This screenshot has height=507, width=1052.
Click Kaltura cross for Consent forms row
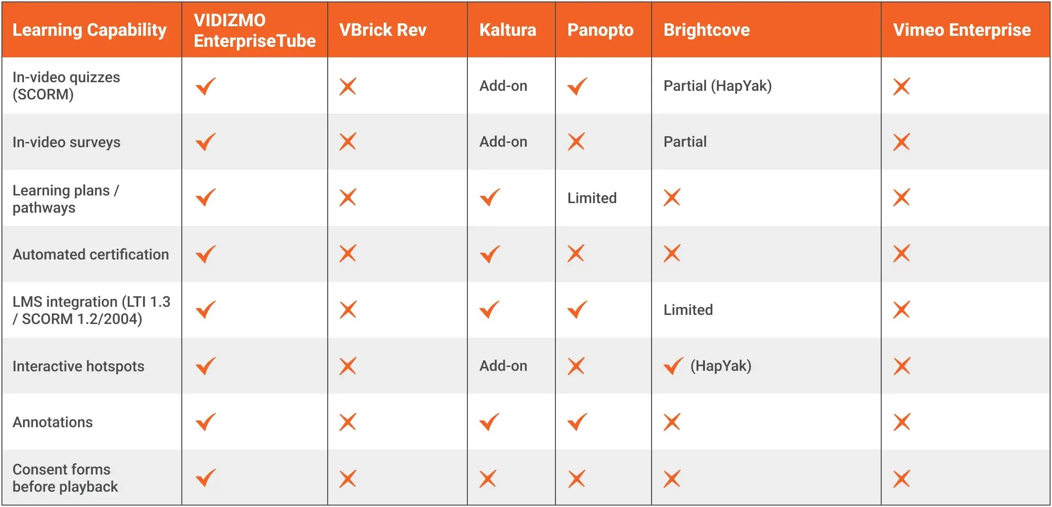point(488,478)
